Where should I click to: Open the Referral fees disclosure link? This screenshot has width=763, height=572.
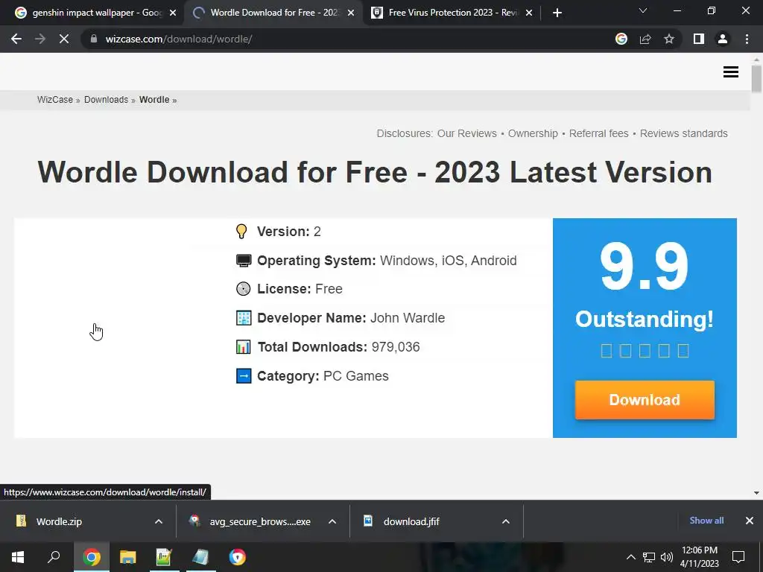tap(598, 133)
